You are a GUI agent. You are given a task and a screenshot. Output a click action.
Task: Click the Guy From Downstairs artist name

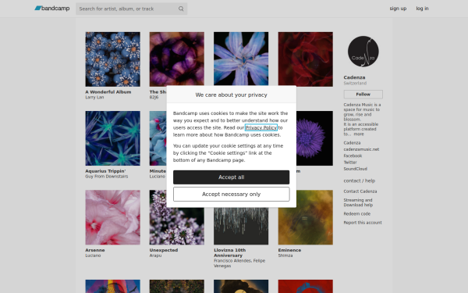107,177
